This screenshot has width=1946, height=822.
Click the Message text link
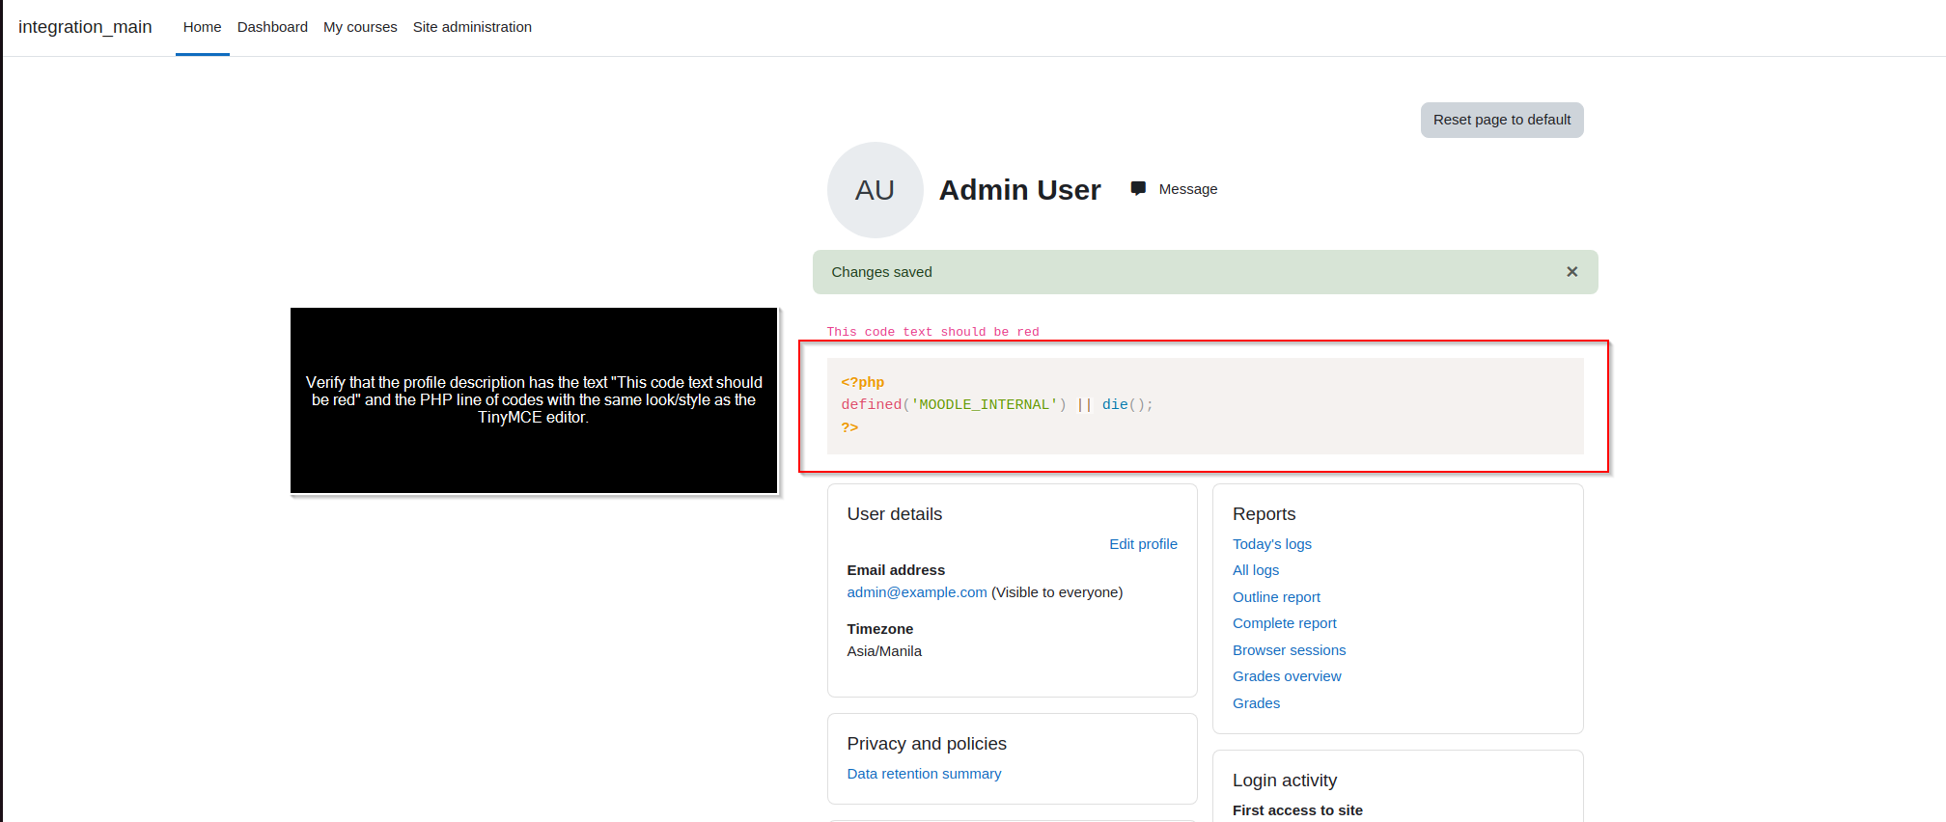pos(1187,189)
